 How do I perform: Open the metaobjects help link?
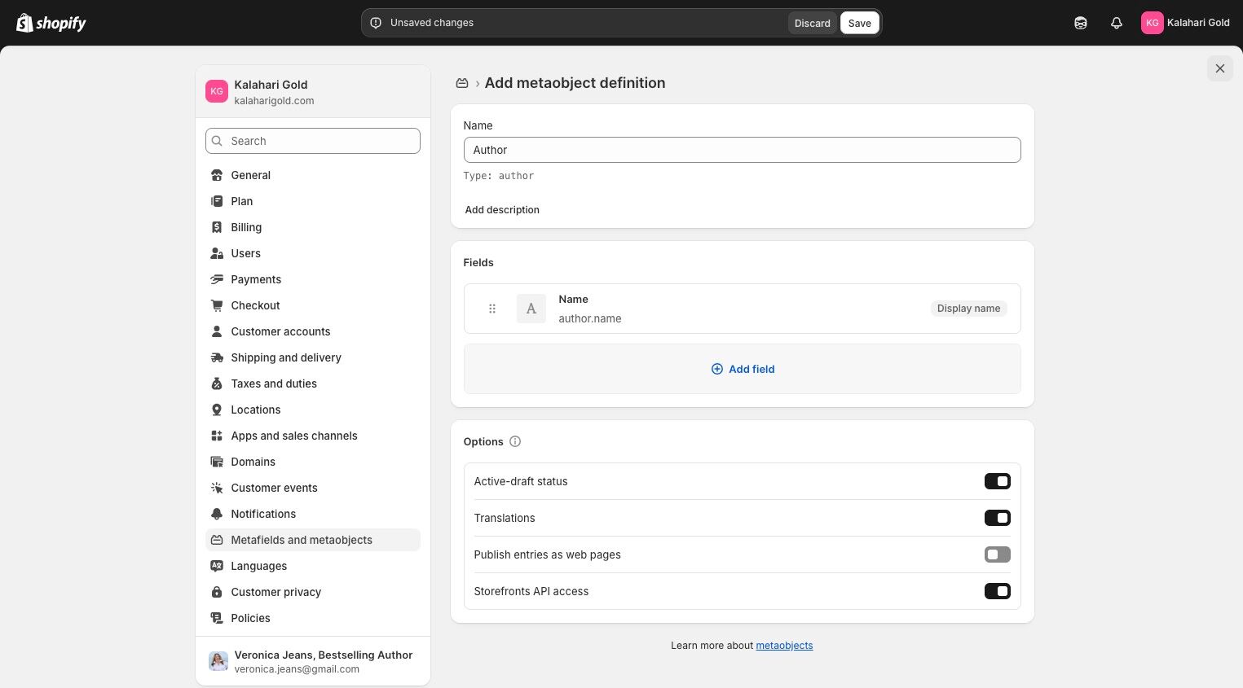click(x=784, y=646)
